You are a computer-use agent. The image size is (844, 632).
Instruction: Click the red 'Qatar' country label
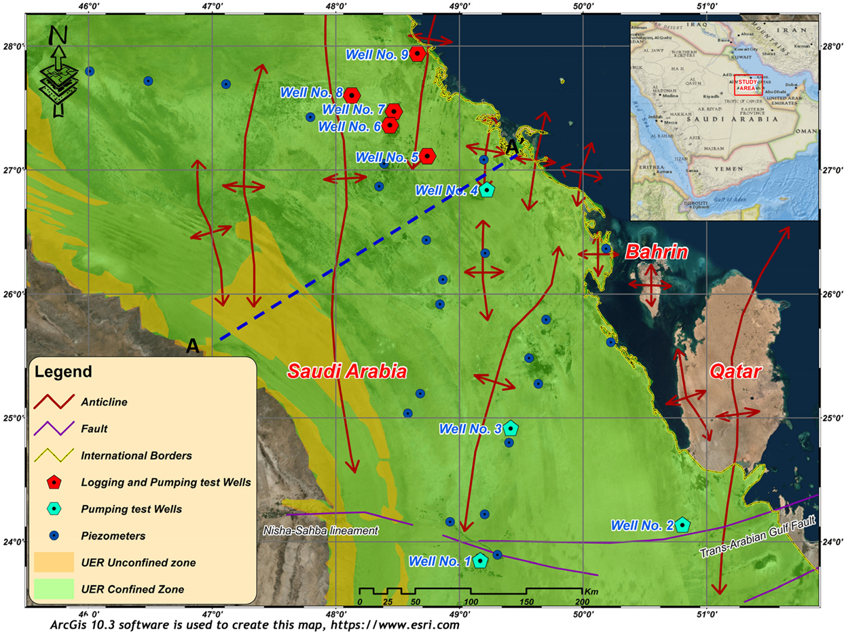[x=736, y=371]
